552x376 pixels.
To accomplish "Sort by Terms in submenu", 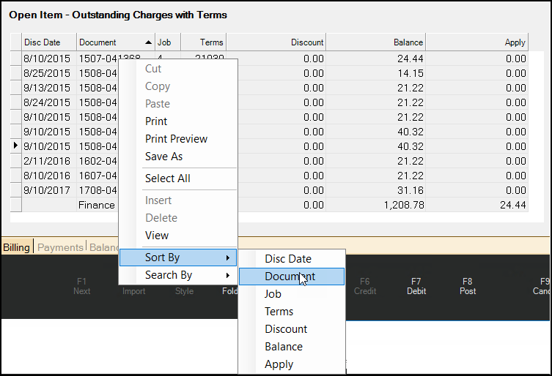I will pos(279,311).
